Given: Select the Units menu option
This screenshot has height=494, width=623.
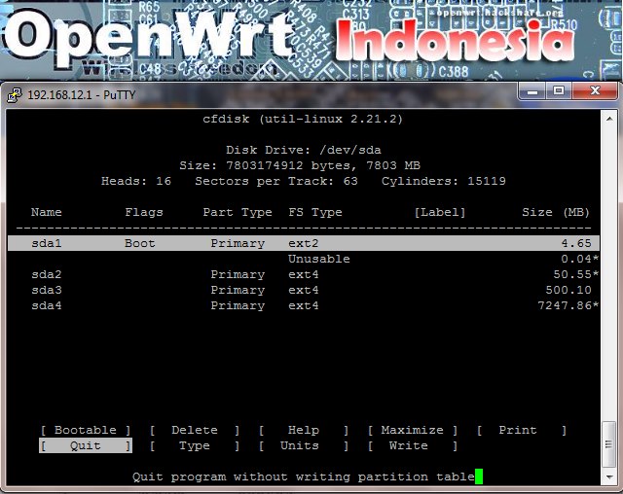Looking at the screenshot, I should tap(304, 445).
